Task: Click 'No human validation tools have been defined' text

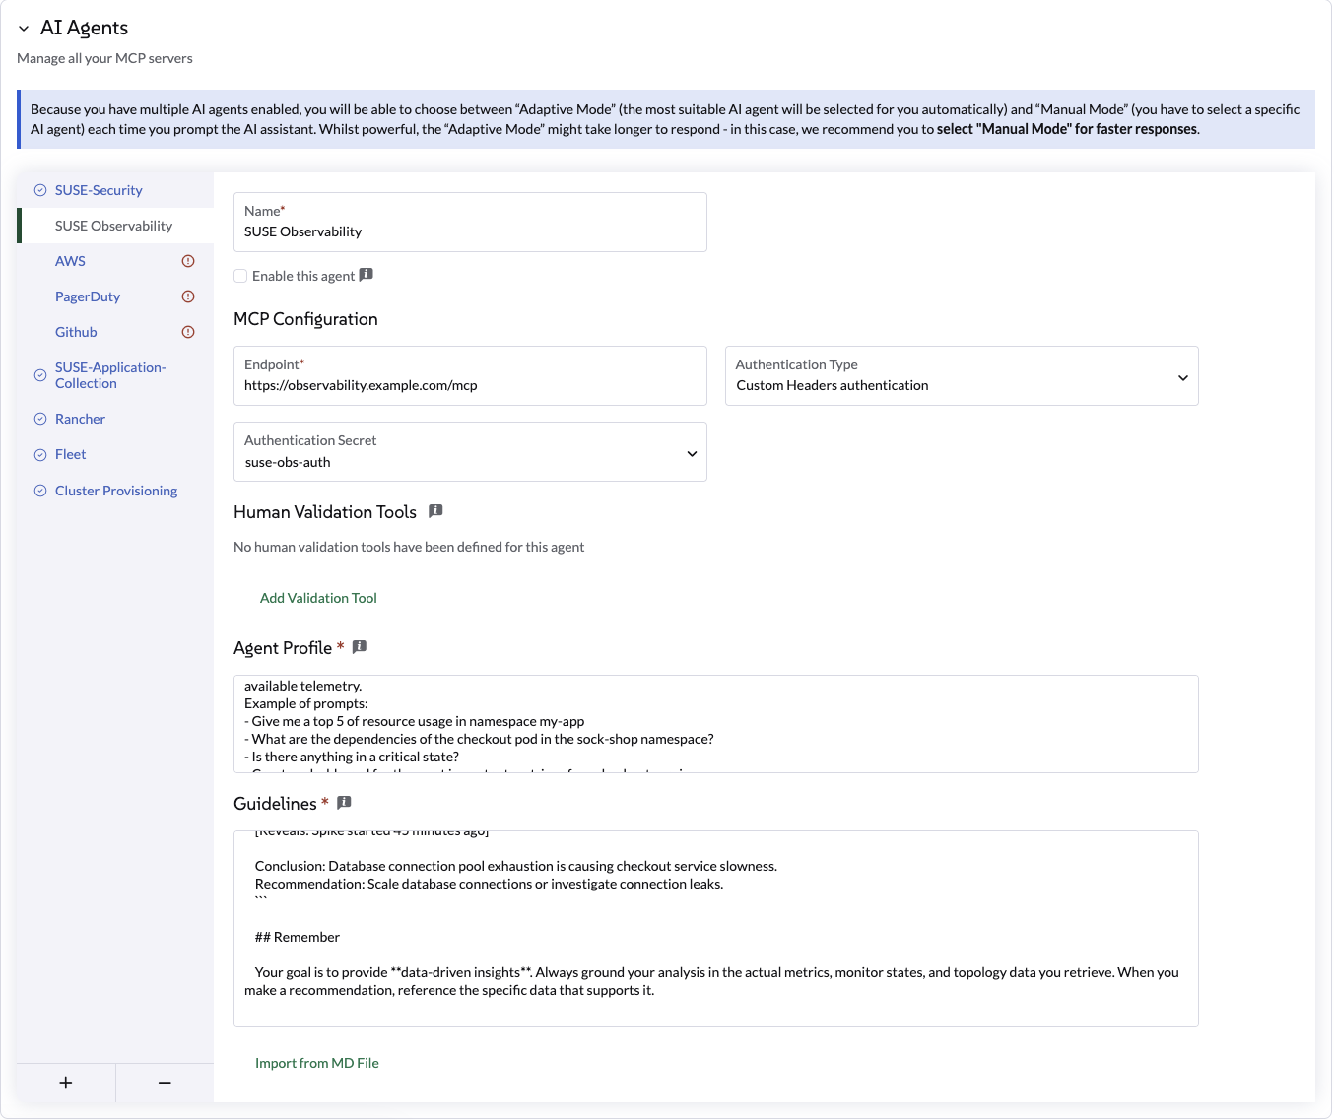Action: [409, 547]
